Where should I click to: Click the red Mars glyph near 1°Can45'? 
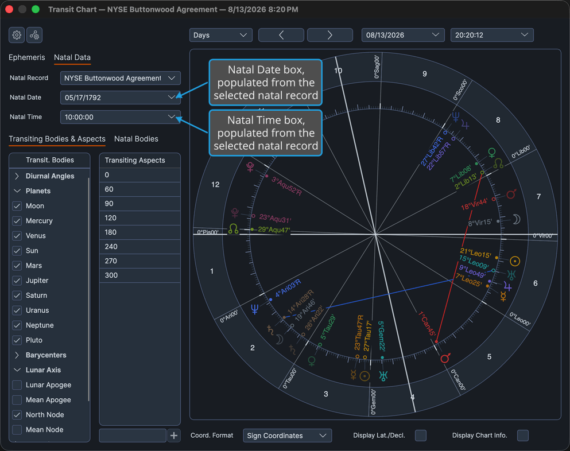pos(445,358)
